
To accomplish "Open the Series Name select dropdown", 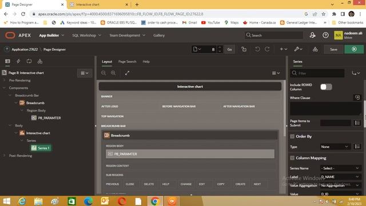I will (x=340, y=168).
